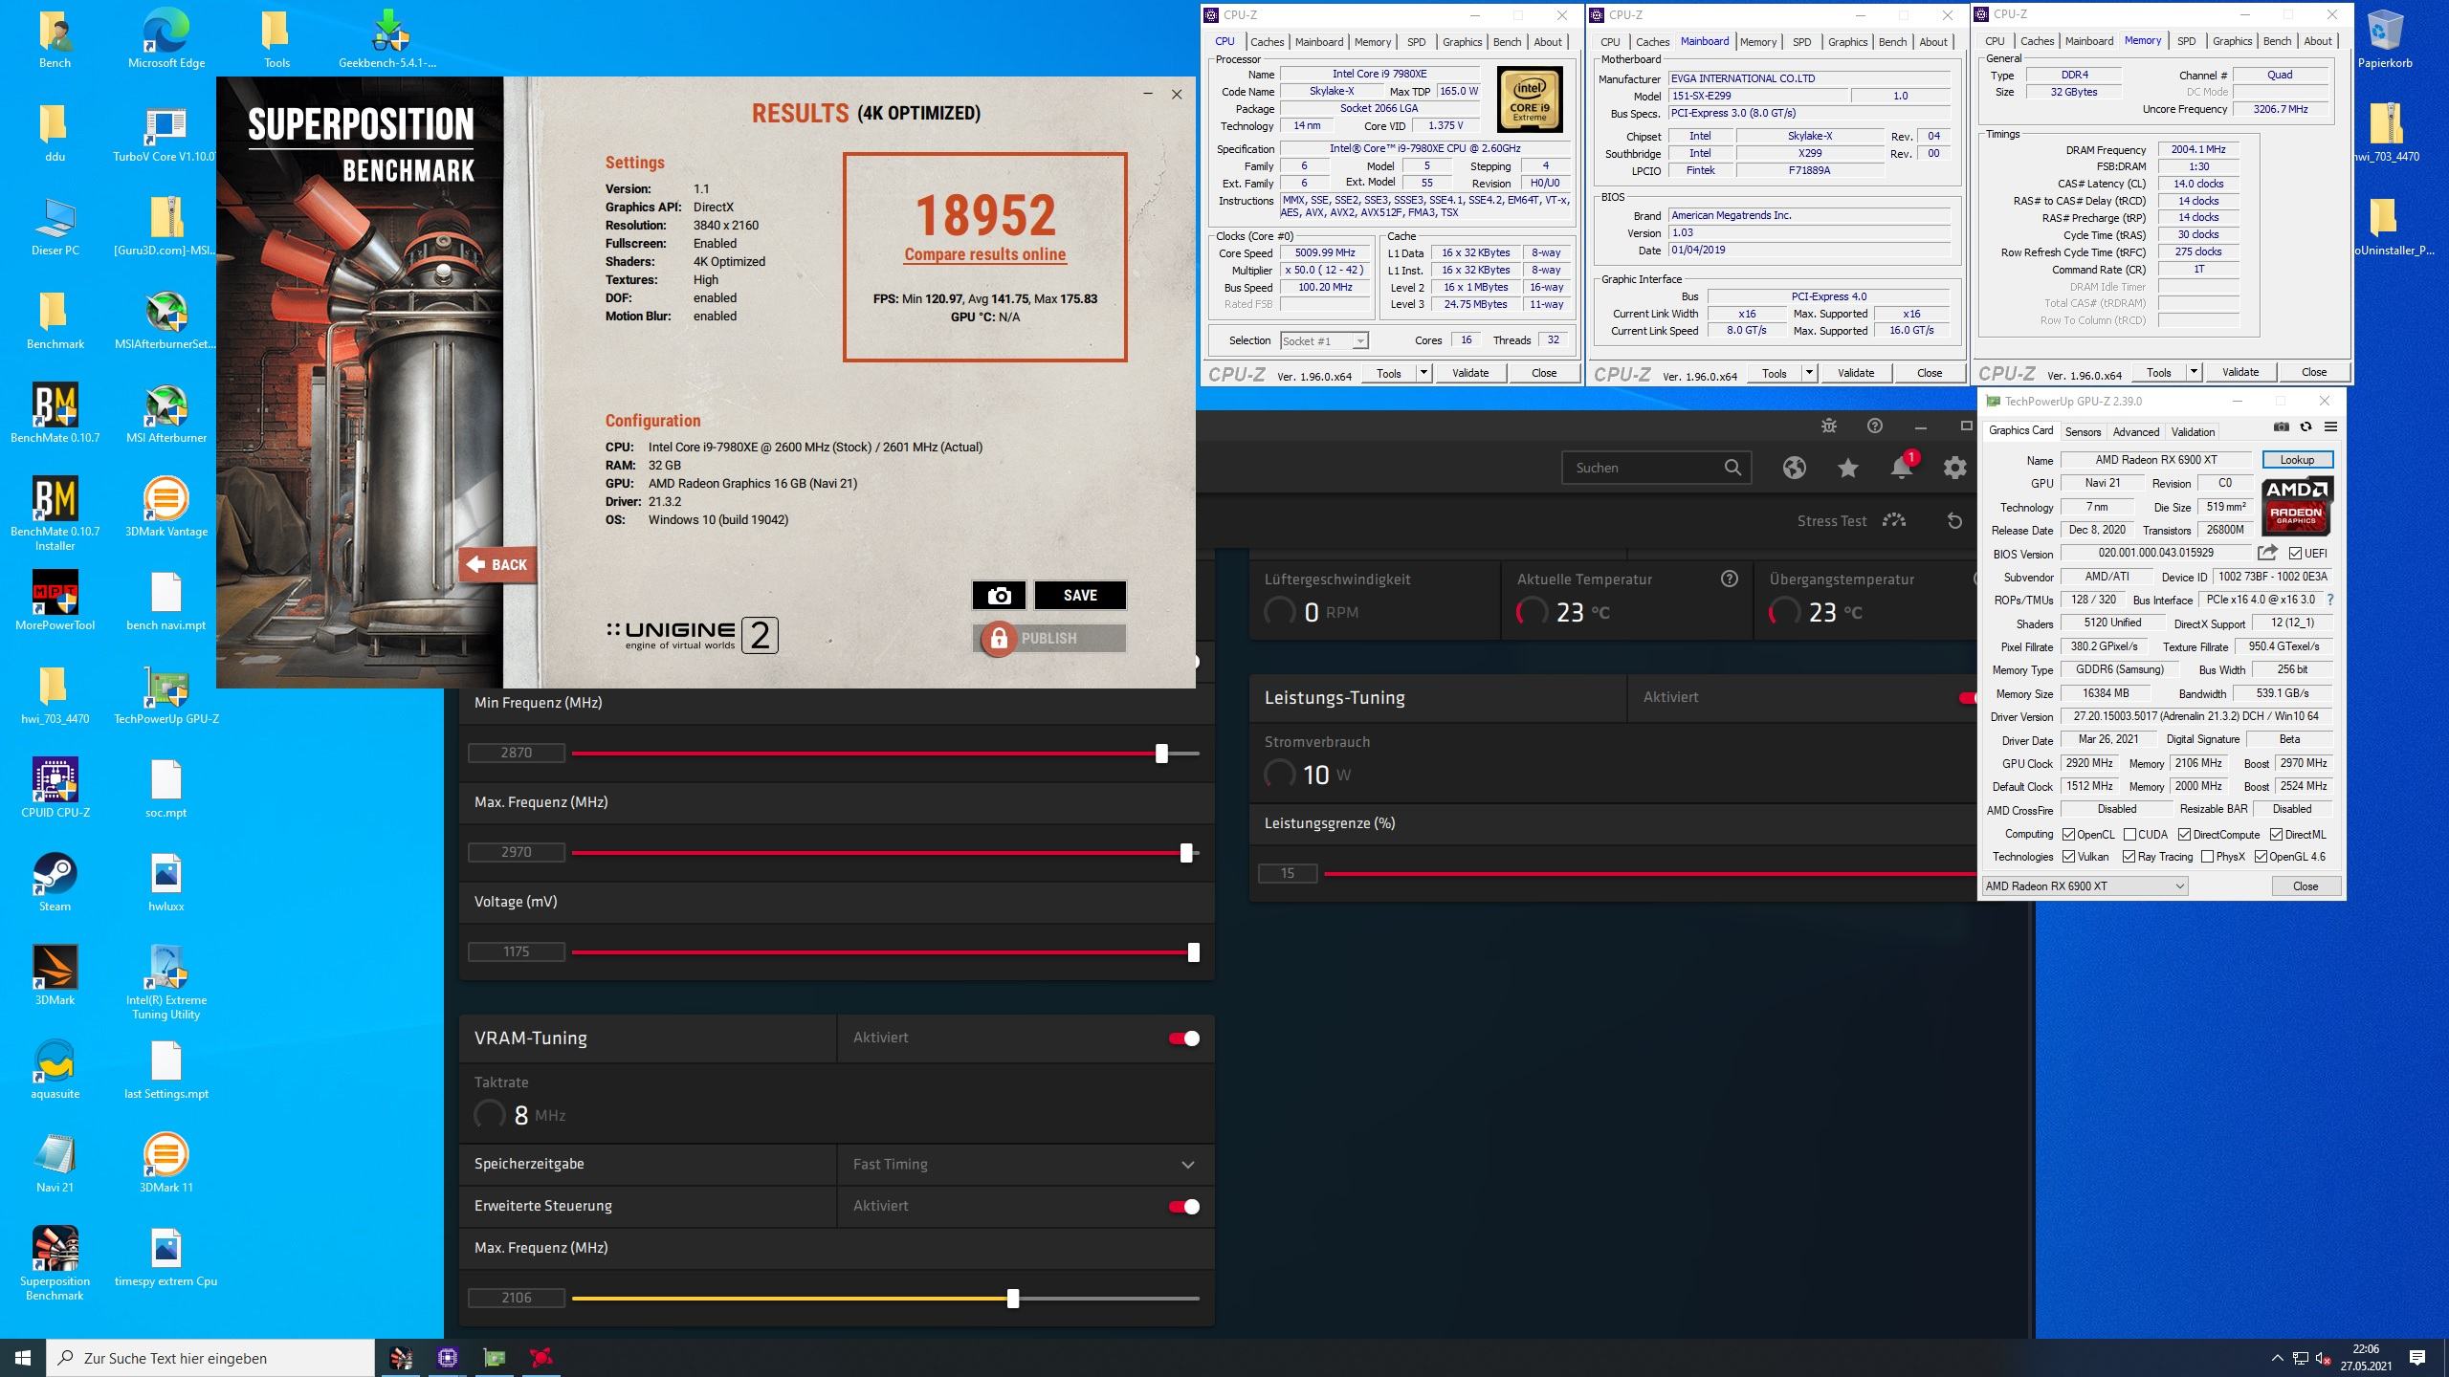Toggle PhysX checkbox in GPU-Z
Image resolution: width=2449 pixels, height=1377 pixels.
pyautogui.click(x=2207, y=857)
